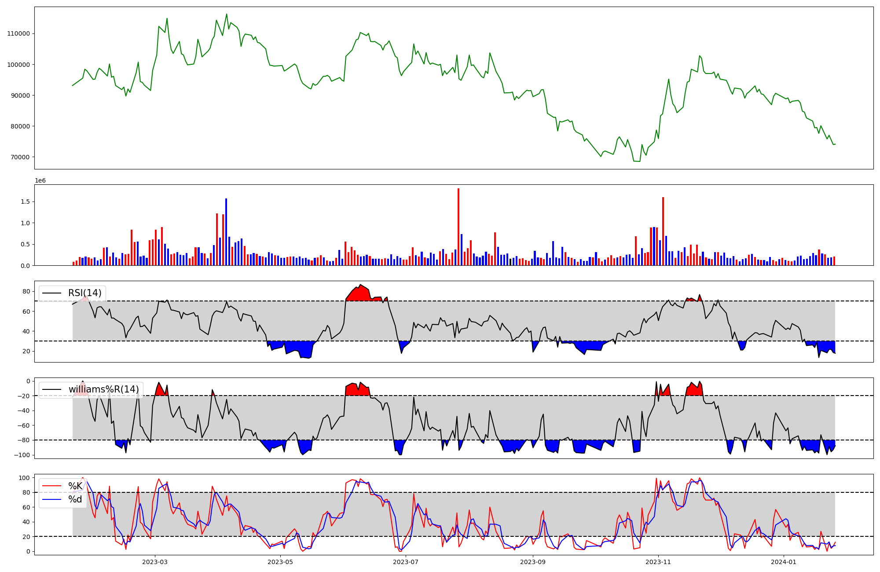Click the williams%R(14) legend entry
The width and height of the screenshot is (880, 572).
coord(103,389)
